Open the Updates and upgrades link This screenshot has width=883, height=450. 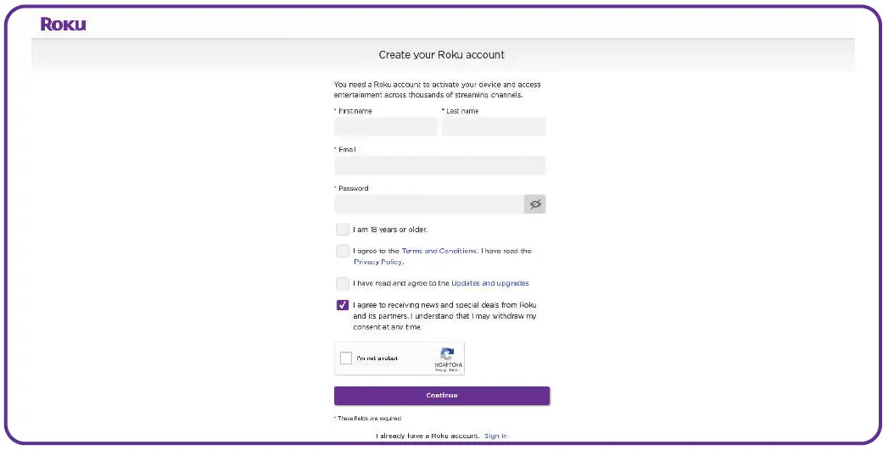point(490,283)
